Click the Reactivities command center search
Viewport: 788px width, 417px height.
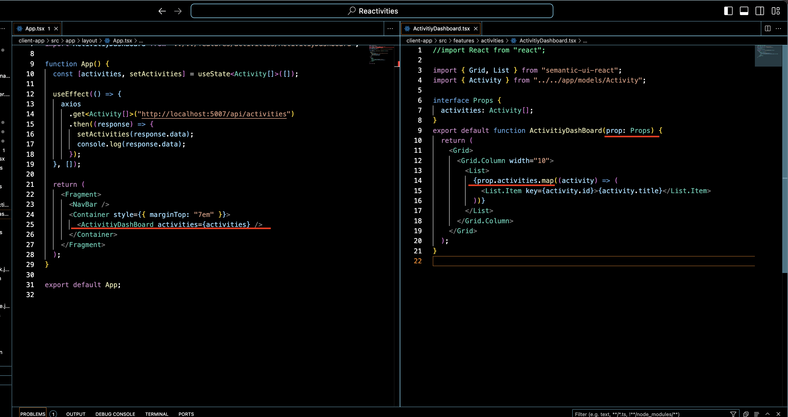coord(372,11)
